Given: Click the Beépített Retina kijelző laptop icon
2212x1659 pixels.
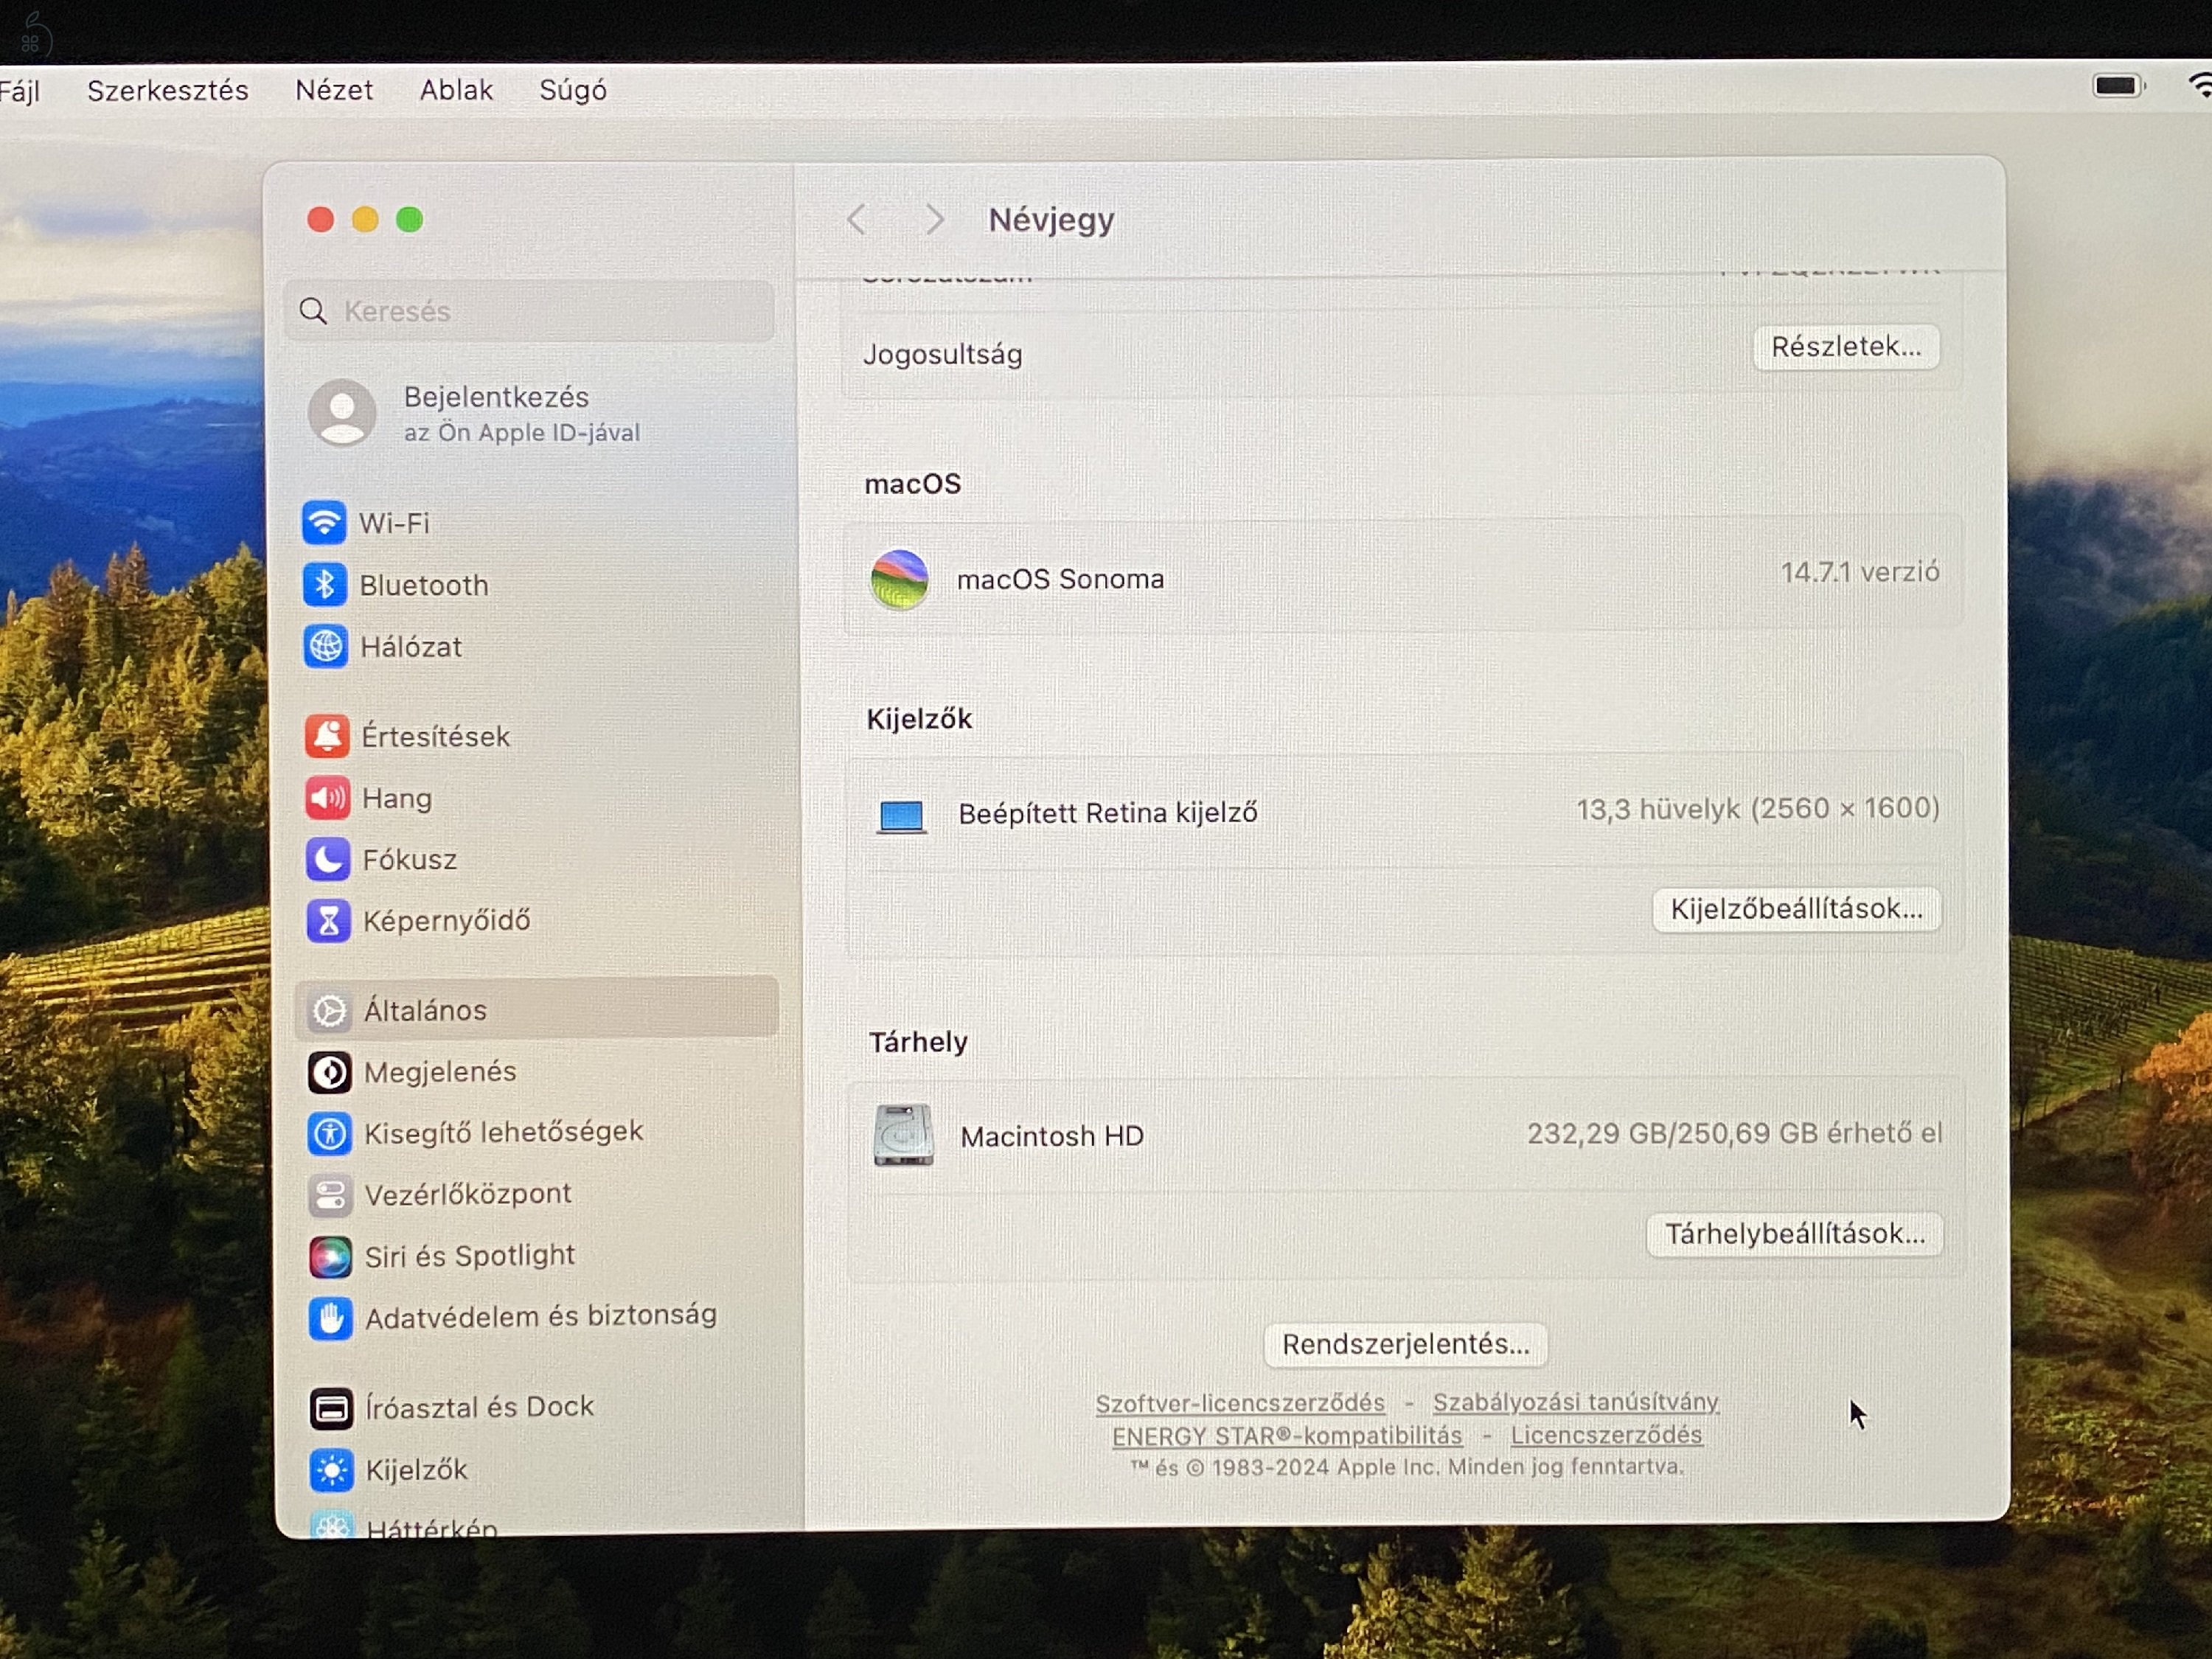Looking at the screenshot, I should pos(901,816).
